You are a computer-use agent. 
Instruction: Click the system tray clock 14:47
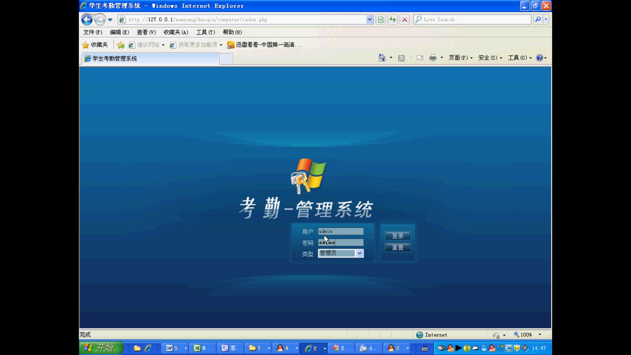click(539, 348)
